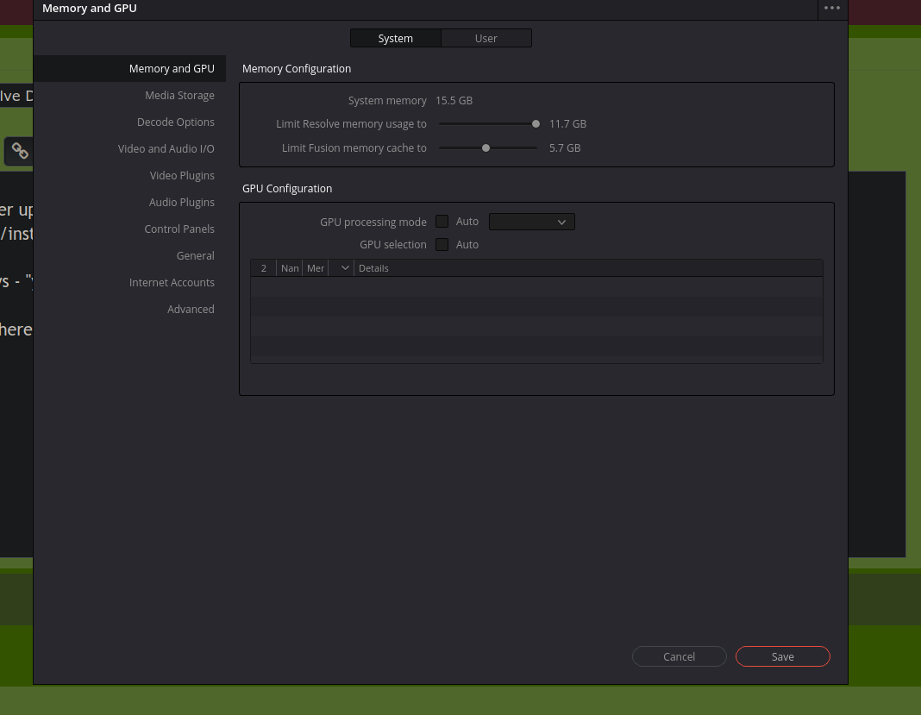This screenshot has width=921, height=715.
Task: Switch to the User tab
Action: [486, 38]
